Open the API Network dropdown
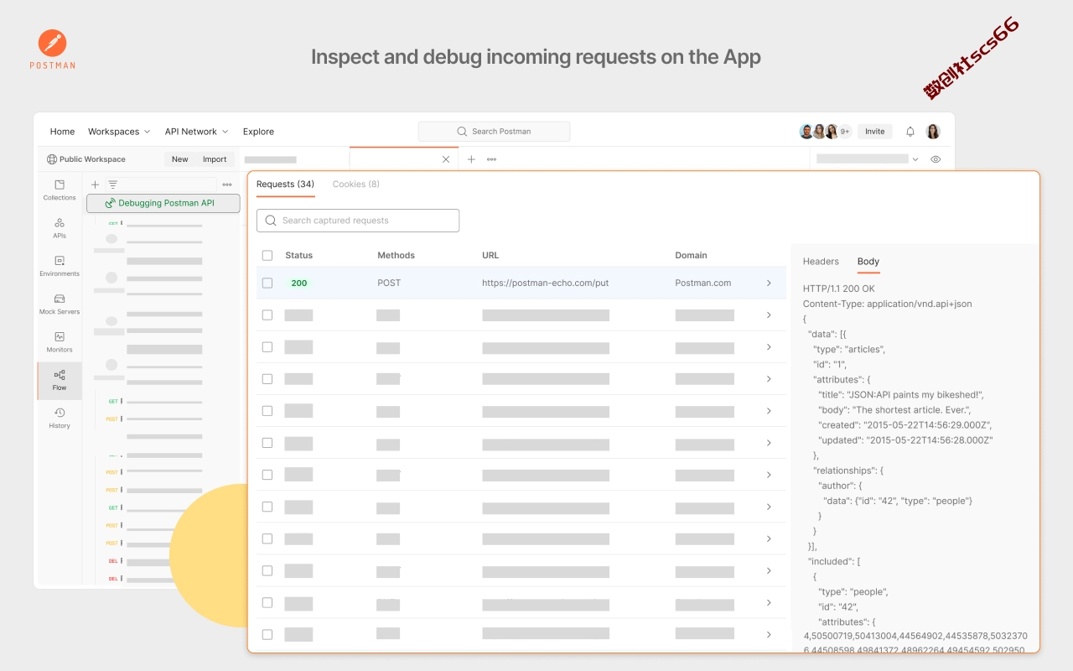 coord(196,132)
